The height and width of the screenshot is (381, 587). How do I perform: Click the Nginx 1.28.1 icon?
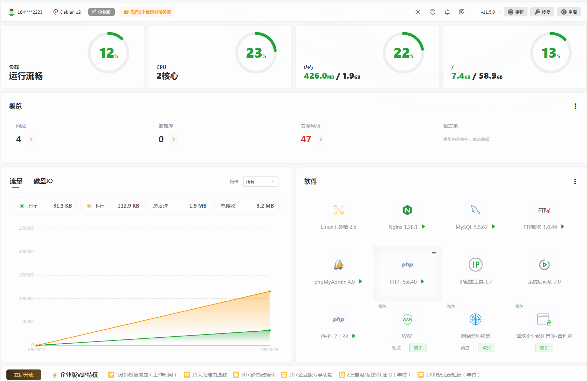coord(407,210)
